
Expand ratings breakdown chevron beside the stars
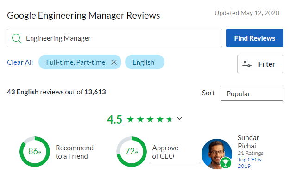pyautogui.click(x=179, y=118)
